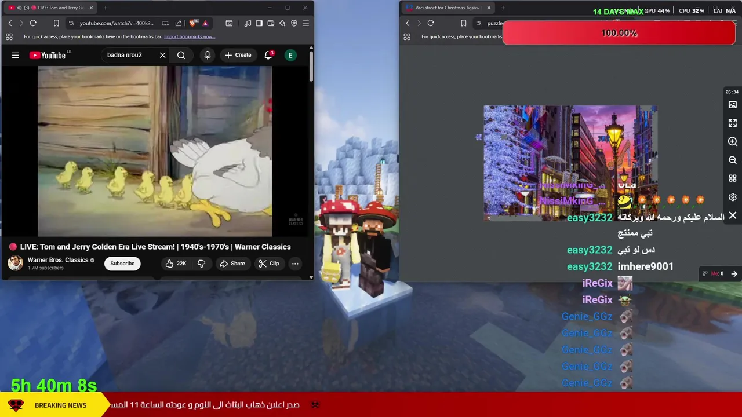
Task: Open Brave VPN shield icon
Action: [294, 23]
